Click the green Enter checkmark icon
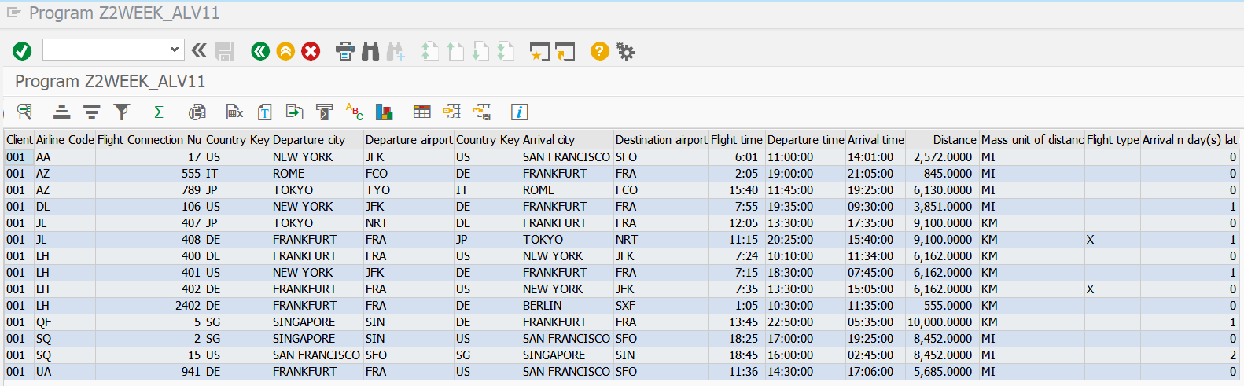This screenshot has width=1244, height=386. pyautogui.click(x=22, y=51)
